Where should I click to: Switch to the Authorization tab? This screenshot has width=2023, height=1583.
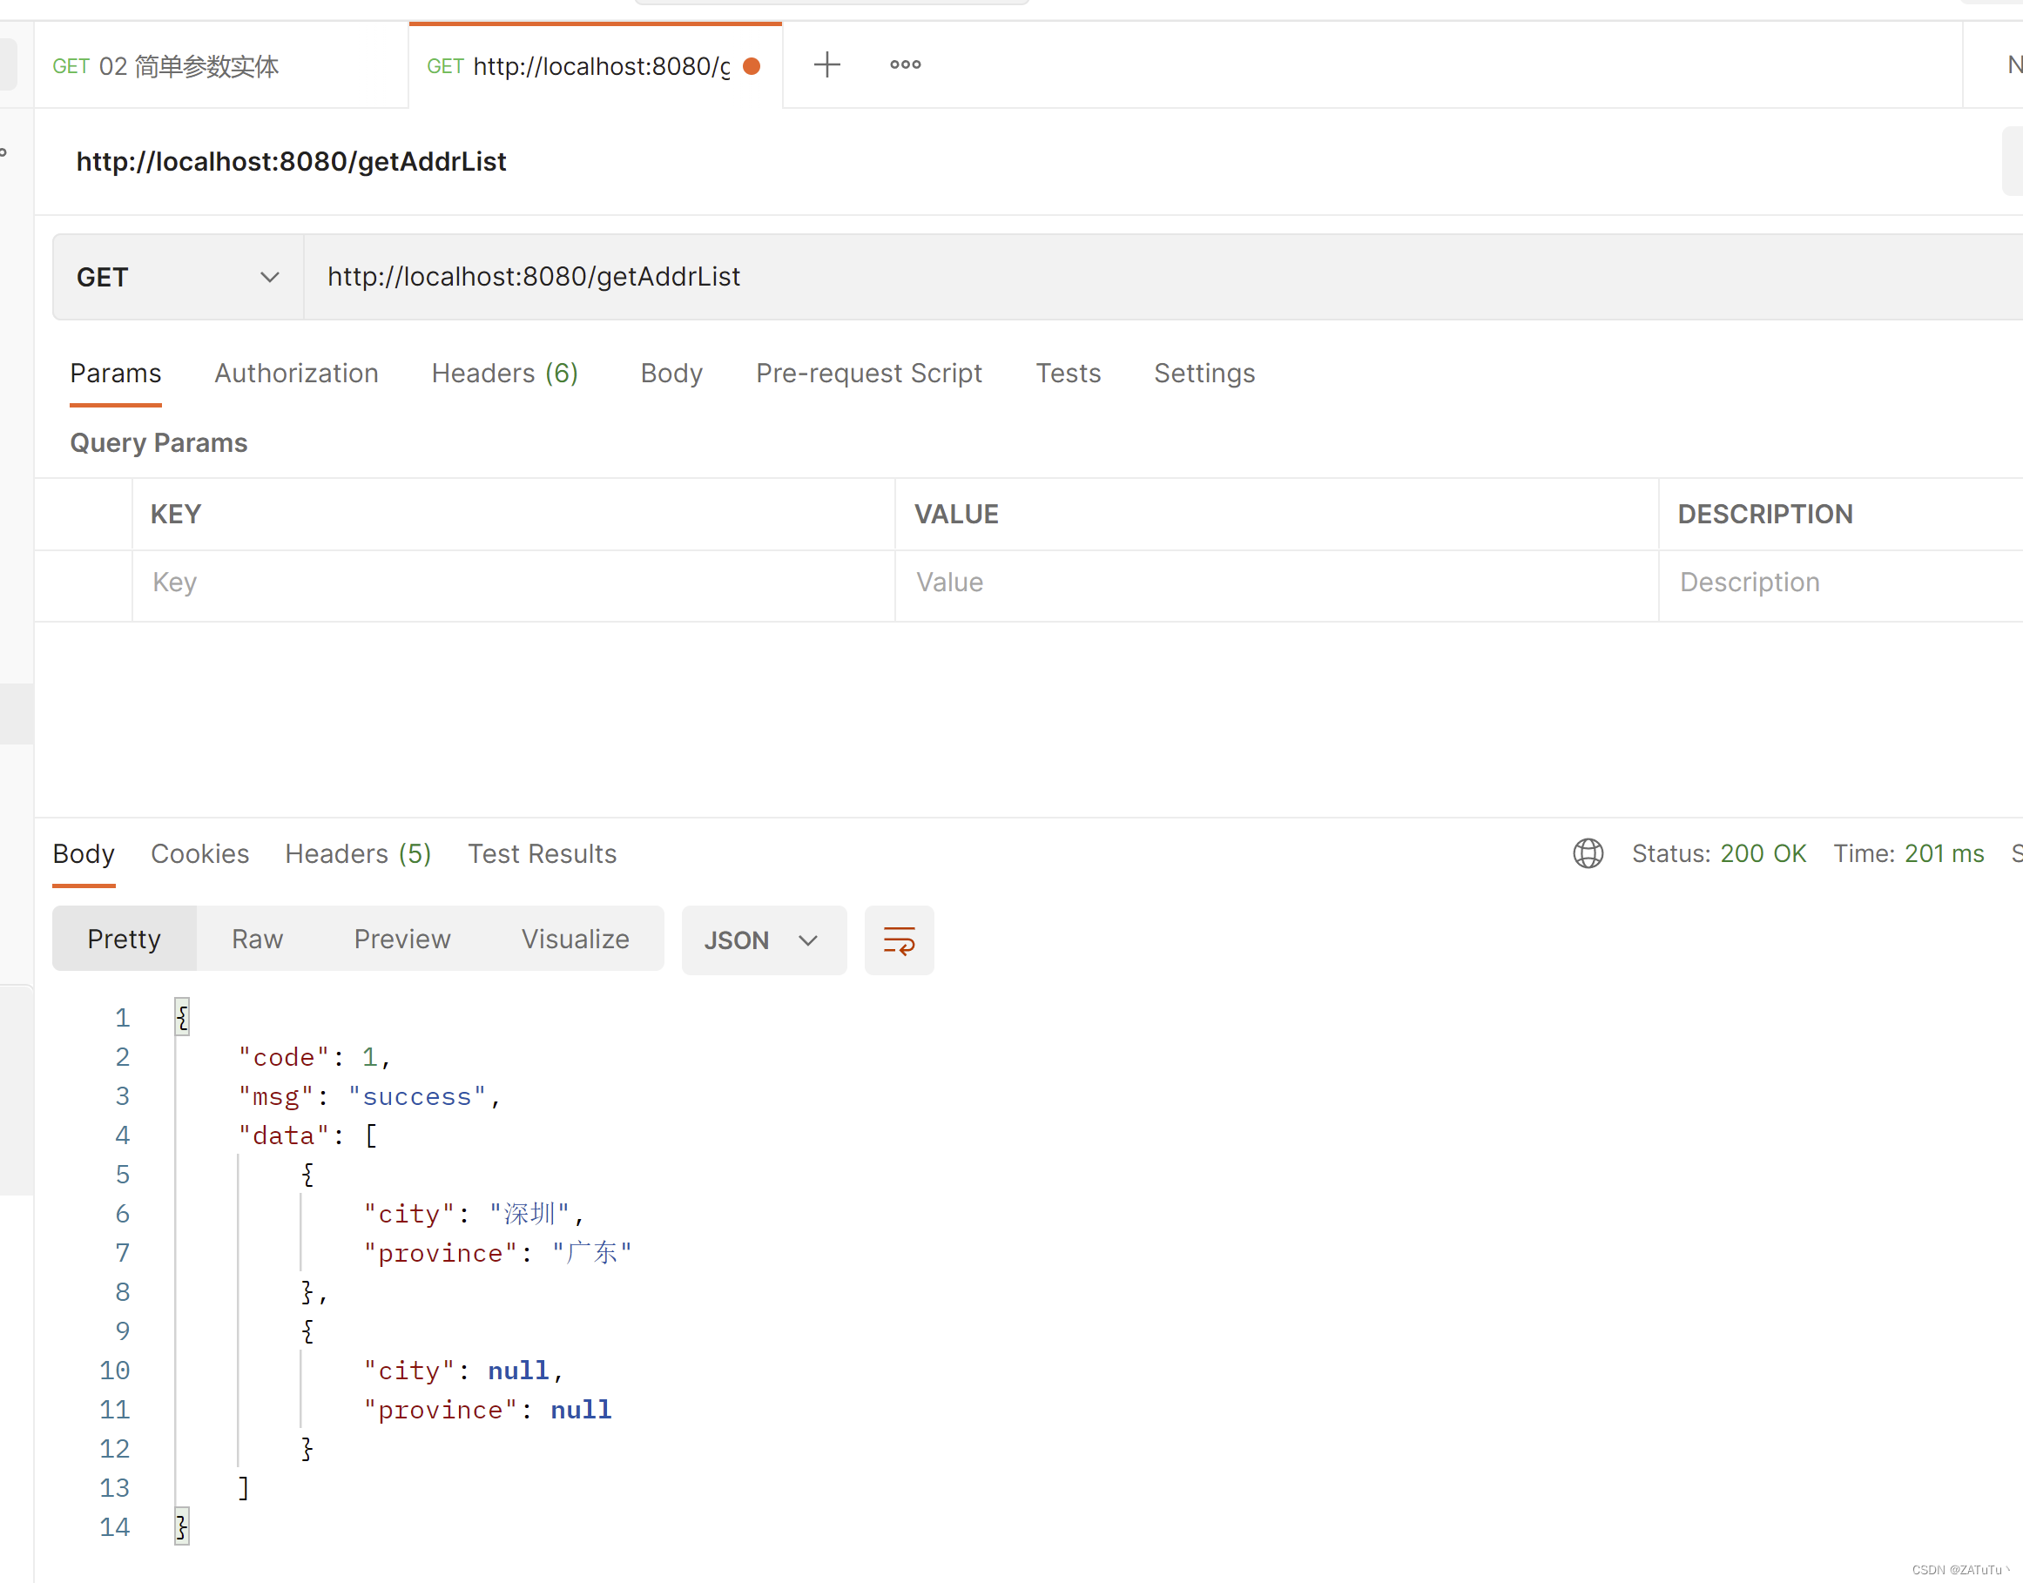click(295, 373)
